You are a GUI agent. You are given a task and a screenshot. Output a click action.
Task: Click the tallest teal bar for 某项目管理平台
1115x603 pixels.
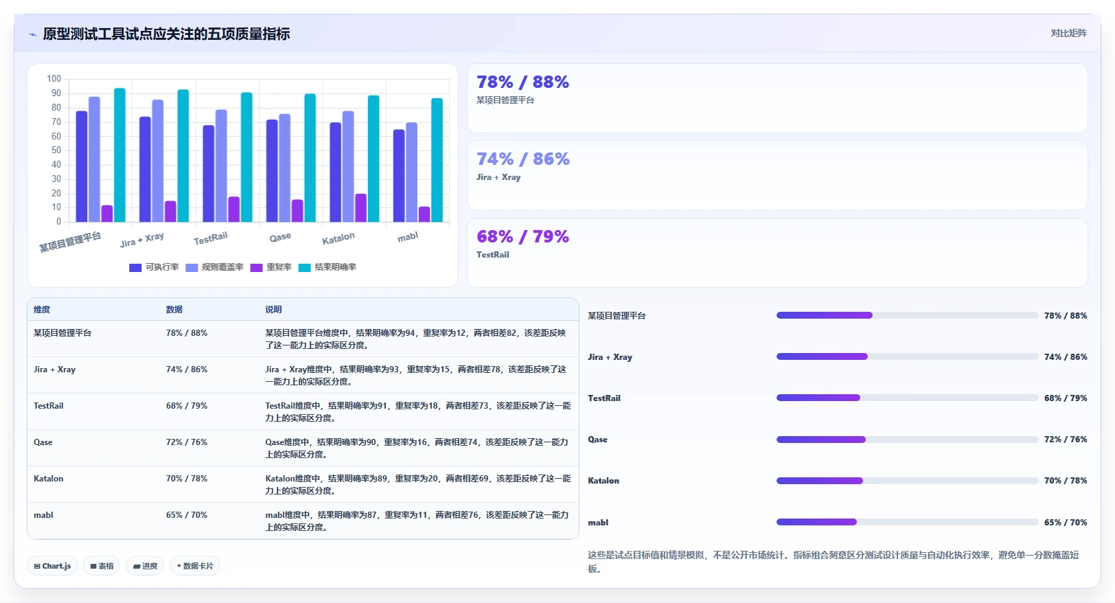[x=119, y=155]
